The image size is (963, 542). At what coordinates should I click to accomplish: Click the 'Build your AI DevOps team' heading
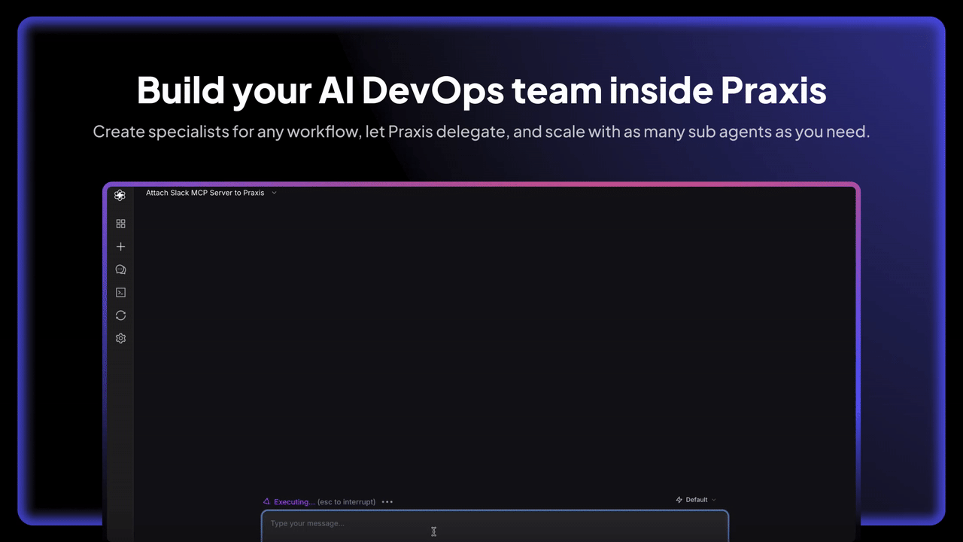click(481, 90)
